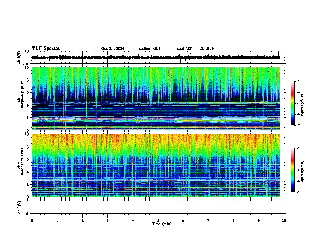Image resolution: width=320 pixels, height=247 pixels.
Task: Click time axis tick label "5"
Action: tap(158, 220)
